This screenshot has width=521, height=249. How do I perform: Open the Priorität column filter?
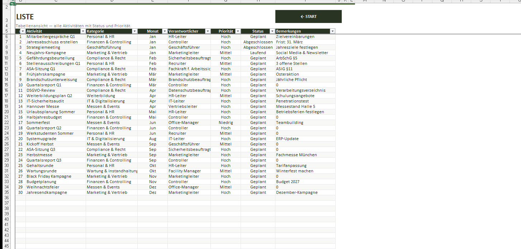pos(238,32)
